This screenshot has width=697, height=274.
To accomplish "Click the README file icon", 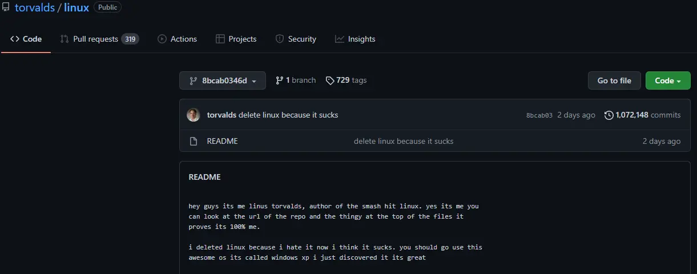I will (194, 141).
